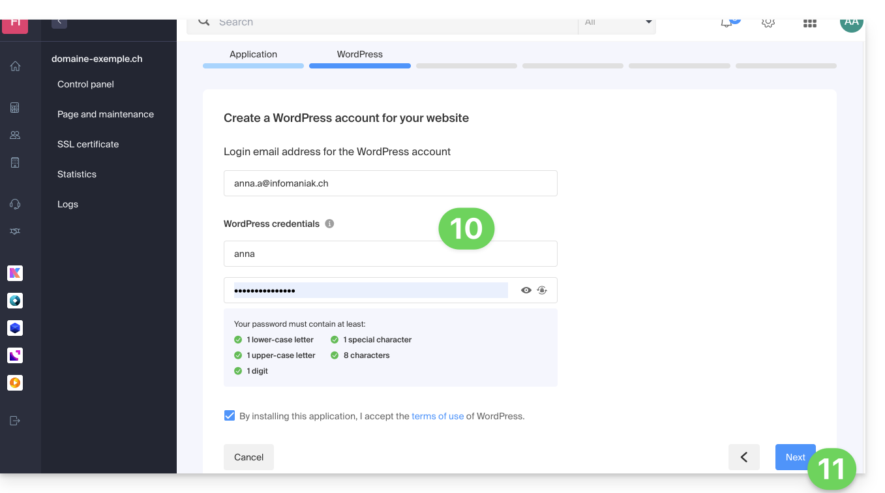Click the info icon beside WordPress credentials
885x493 pixels.
[x=329, y=224]
